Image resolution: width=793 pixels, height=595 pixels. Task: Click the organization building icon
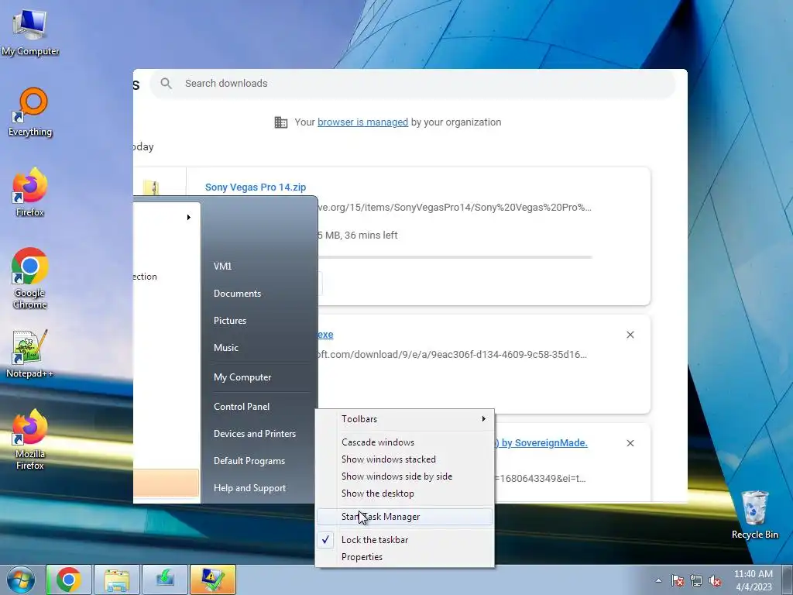[280, 122]
